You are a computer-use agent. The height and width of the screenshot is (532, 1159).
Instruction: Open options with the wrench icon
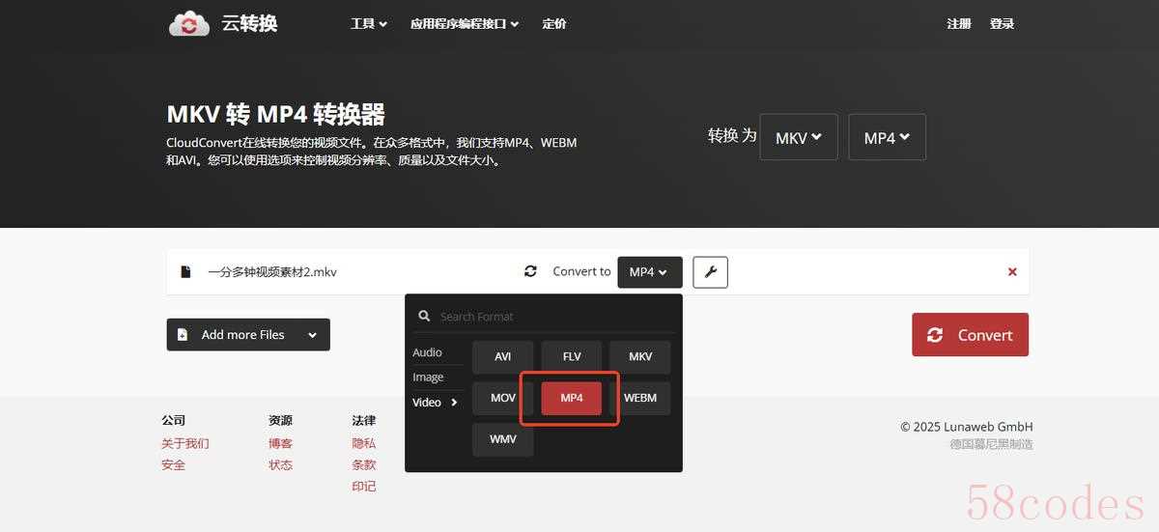pos(710,272)
